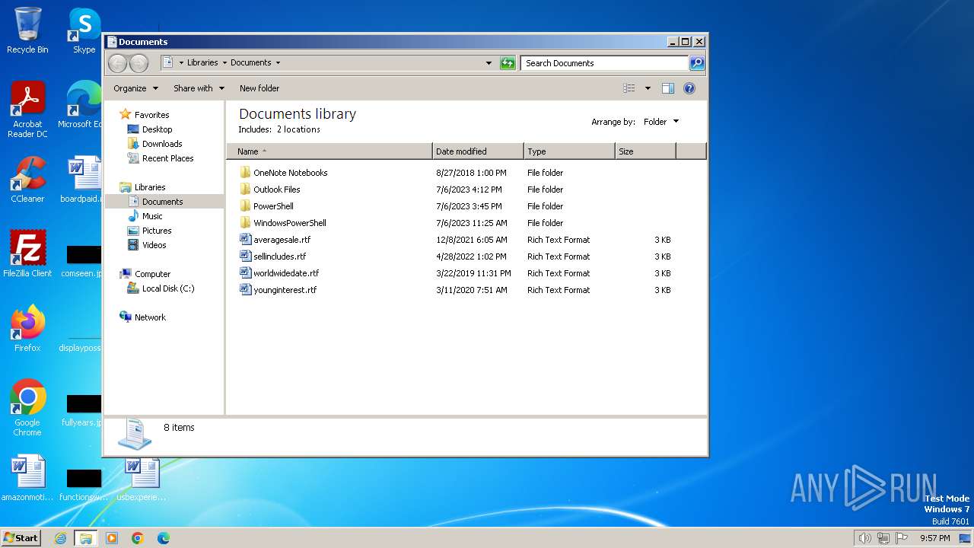Screen dimensions: 974x548
Task: Open Windows Media Player from taskbar
Action: 112,538
